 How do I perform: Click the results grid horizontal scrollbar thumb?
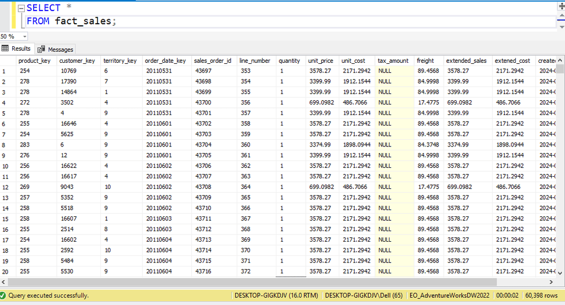(252, 282)
